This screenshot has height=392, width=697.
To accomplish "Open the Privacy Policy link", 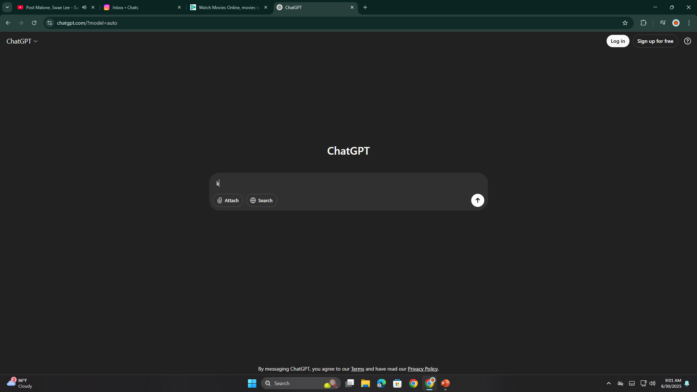I will 423,369.
